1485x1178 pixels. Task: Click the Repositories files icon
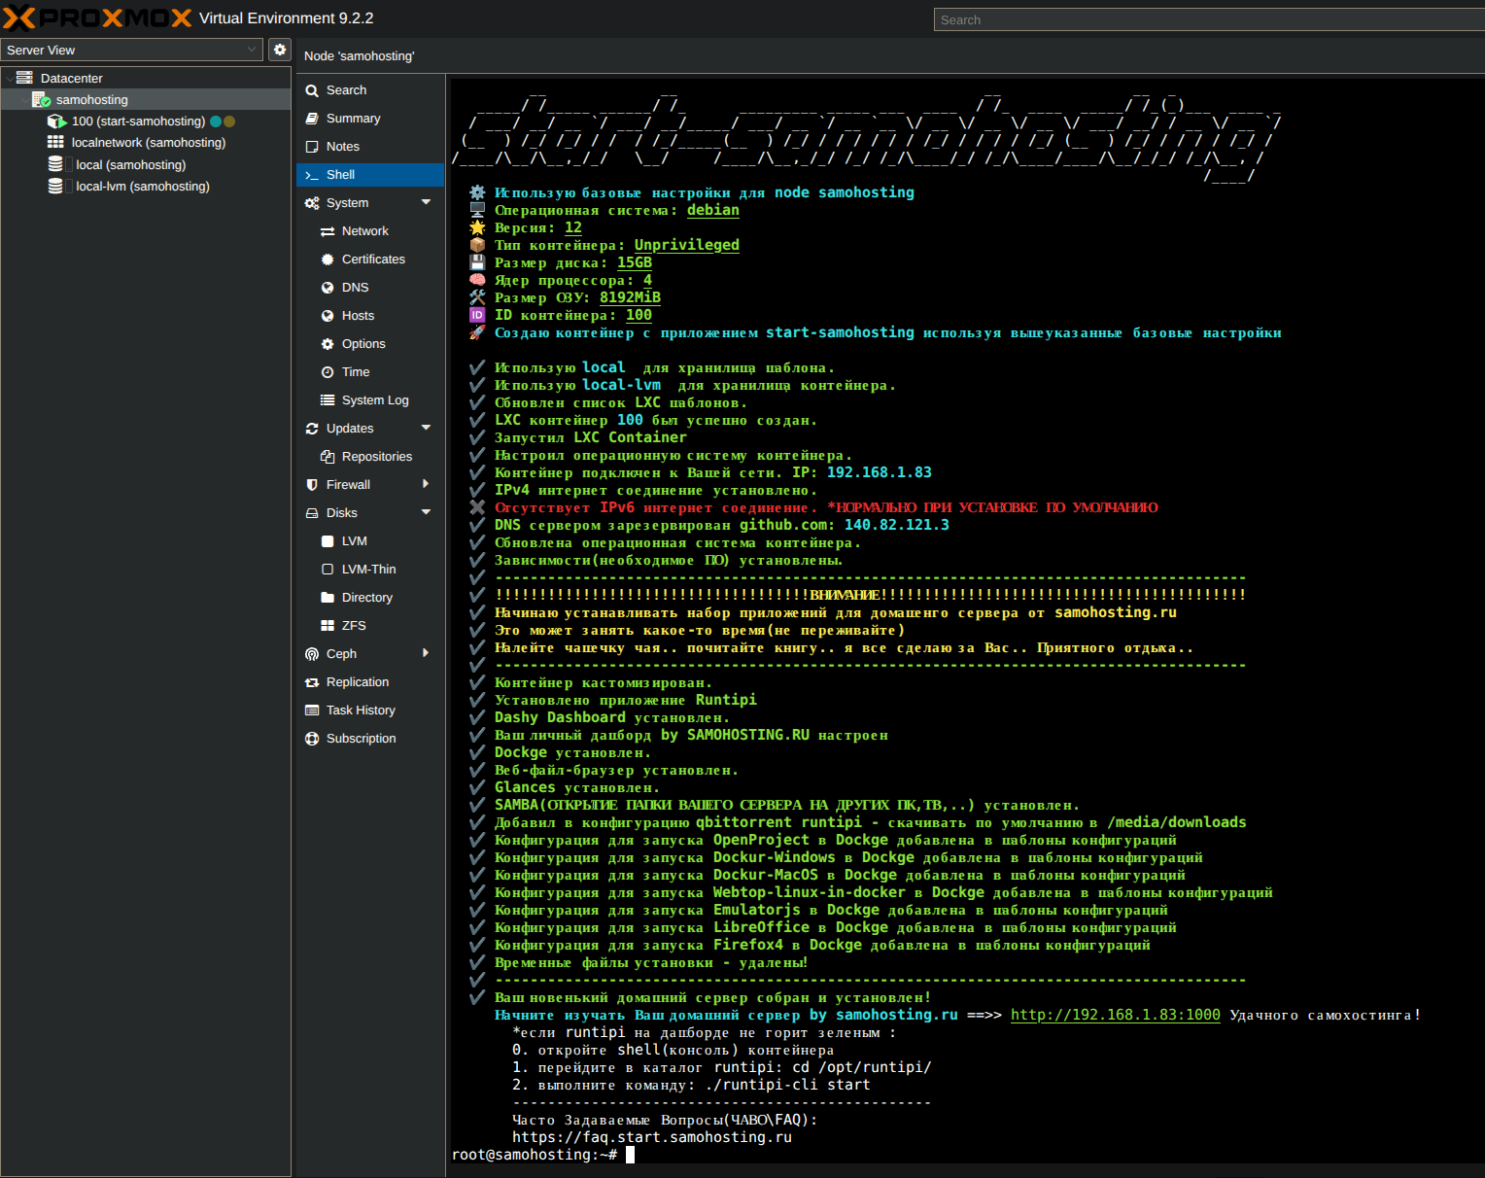[328, 457]
